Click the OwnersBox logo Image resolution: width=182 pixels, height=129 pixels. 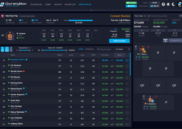[x=13, y=4]
